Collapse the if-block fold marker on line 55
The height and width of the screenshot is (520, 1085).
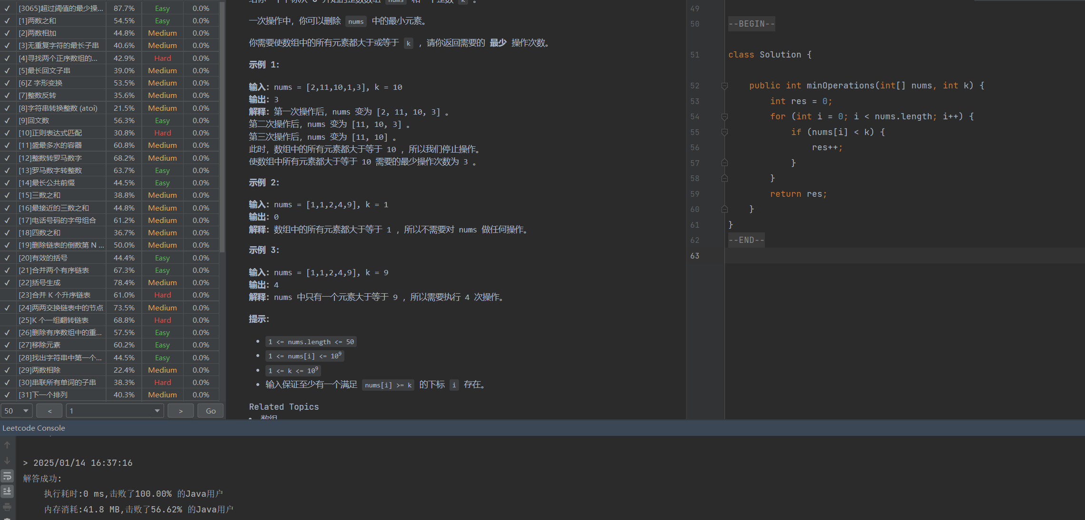pyautogui.click(x=724, y=132)
